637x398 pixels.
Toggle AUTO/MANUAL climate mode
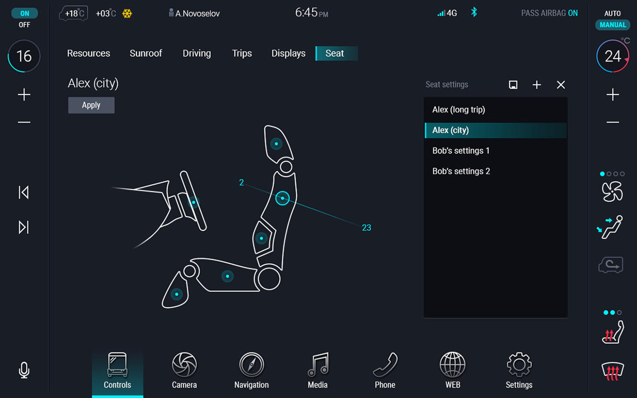(x=613, y=20)
